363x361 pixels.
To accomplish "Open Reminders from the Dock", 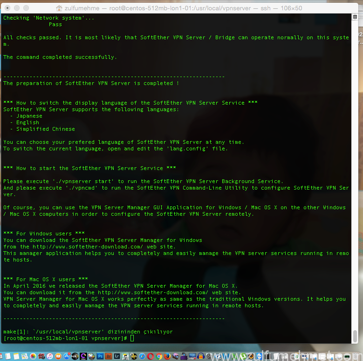I will 8,356.
